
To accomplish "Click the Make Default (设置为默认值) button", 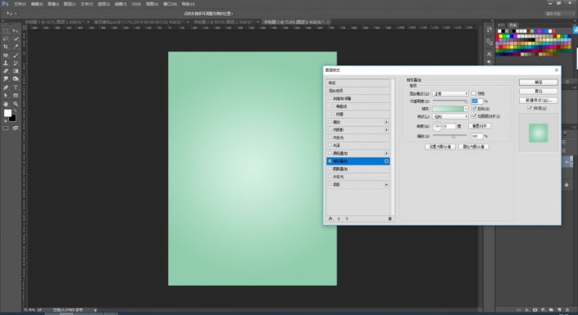I will pos(440,146).
